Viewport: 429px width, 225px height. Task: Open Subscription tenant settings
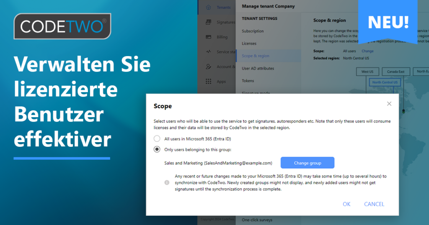point(253,31)
